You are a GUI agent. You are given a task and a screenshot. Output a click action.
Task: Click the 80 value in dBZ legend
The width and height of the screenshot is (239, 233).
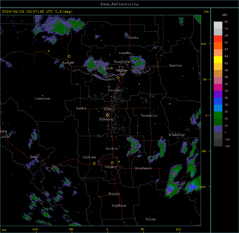226,22
